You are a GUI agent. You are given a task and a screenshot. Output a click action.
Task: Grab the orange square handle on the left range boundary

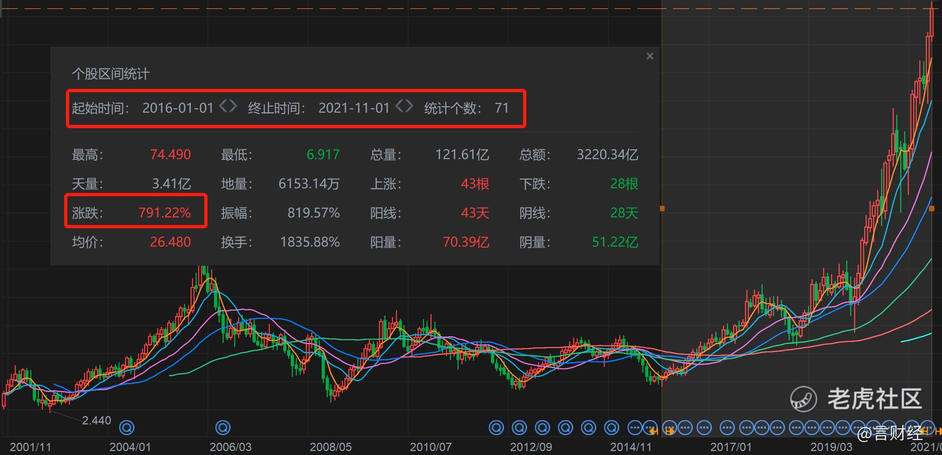[x=662, y=209]
